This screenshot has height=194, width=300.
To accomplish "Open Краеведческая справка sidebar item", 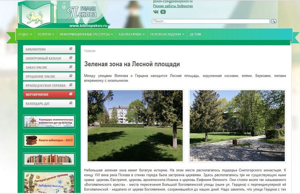I will [49, 86].
